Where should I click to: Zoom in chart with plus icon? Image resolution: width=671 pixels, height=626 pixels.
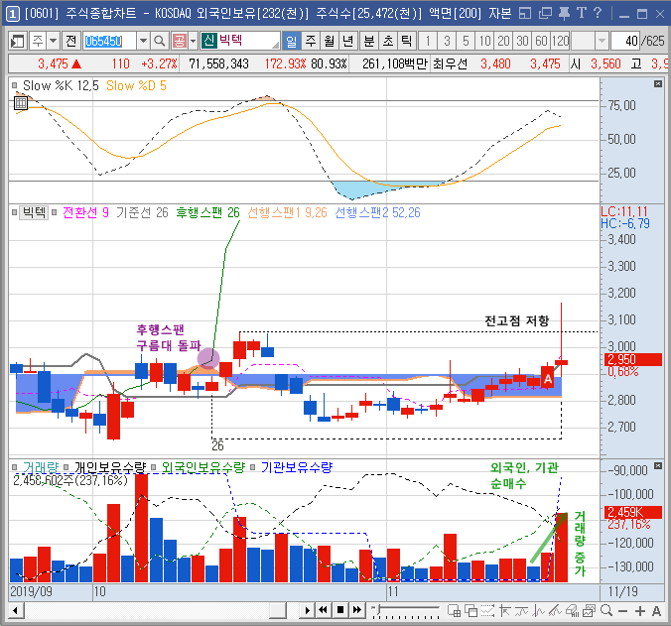click(640, 611)
